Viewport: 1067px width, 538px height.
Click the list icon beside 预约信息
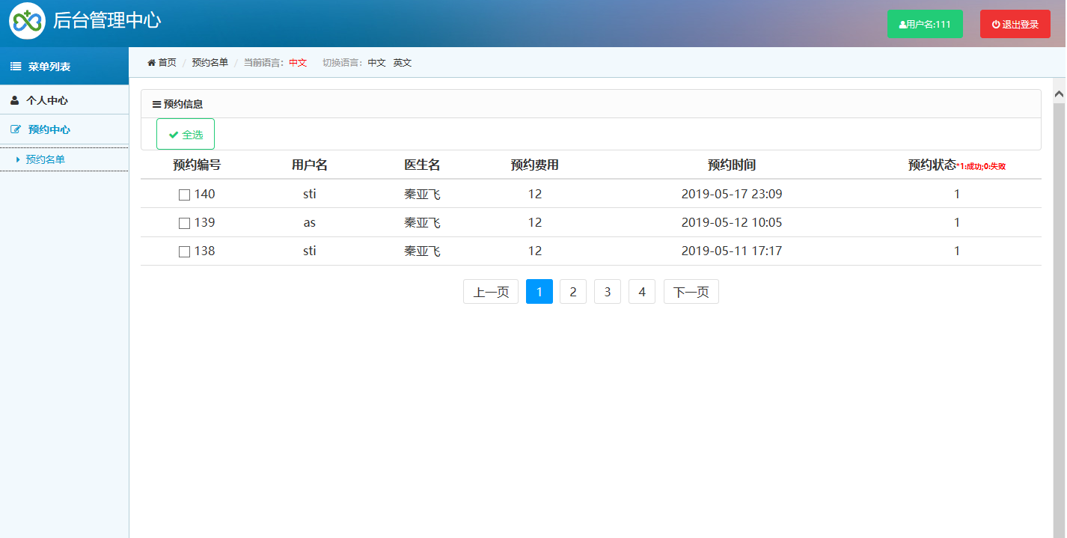[156, 105]
